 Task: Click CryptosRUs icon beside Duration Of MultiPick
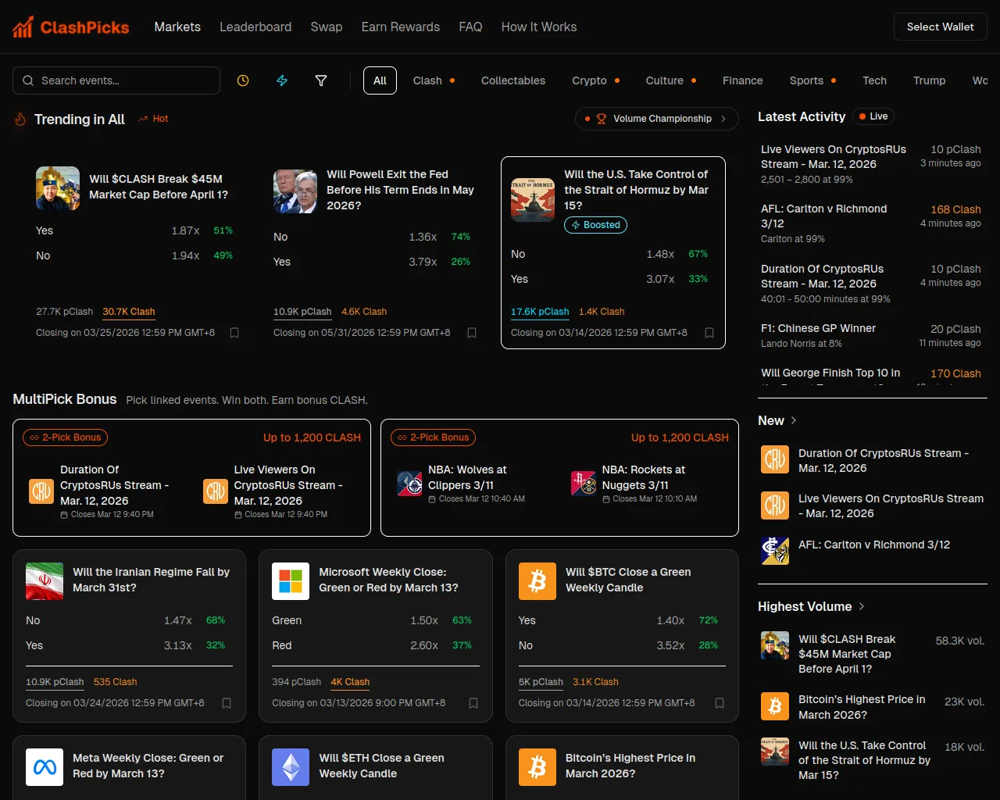coord(41,491)
